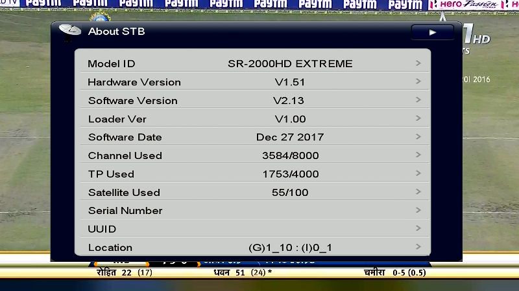Click the Location value (G)1_10 : (I)0_1

point(290,248)
